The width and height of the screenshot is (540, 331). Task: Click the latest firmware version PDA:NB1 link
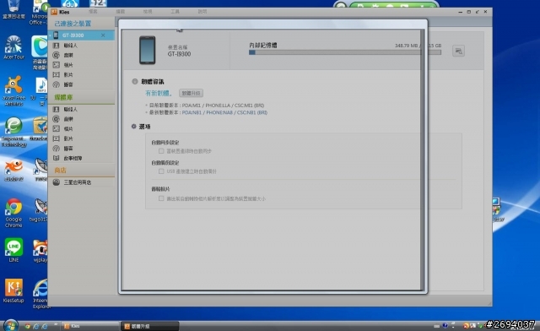[x=224, y=112]
